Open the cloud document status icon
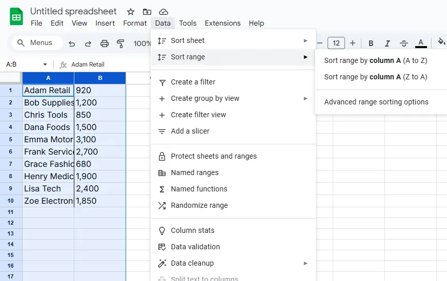The height and width of the screenshot is (281, 447). [164, 12]
